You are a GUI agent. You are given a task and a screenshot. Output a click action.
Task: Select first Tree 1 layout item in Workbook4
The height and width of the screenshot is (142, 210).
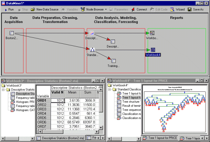pos(129,93)
